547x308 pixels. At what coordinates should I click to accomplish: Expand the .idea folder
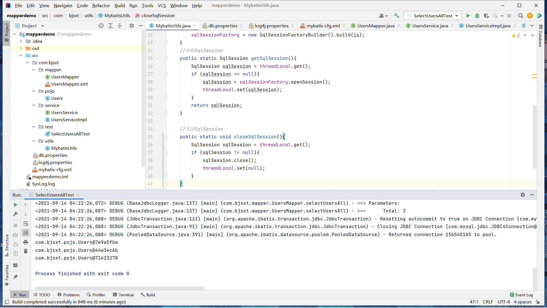pos(21,41)
